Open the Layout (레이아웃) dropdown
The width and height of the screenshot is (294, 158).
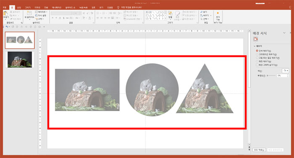click(42, 12)
